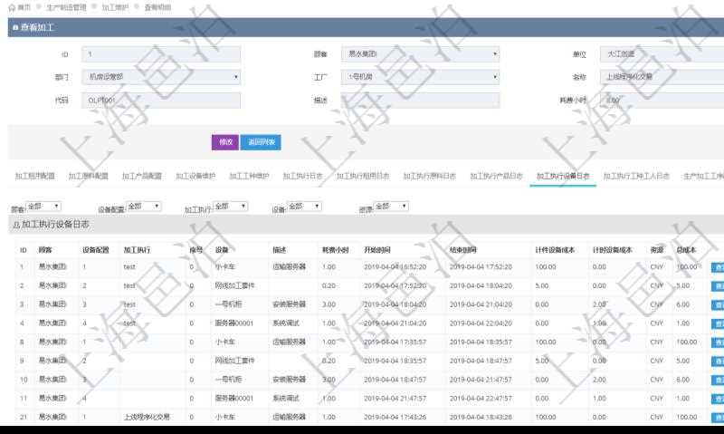Click the ID input field showing 1

[x=161, y=54]
